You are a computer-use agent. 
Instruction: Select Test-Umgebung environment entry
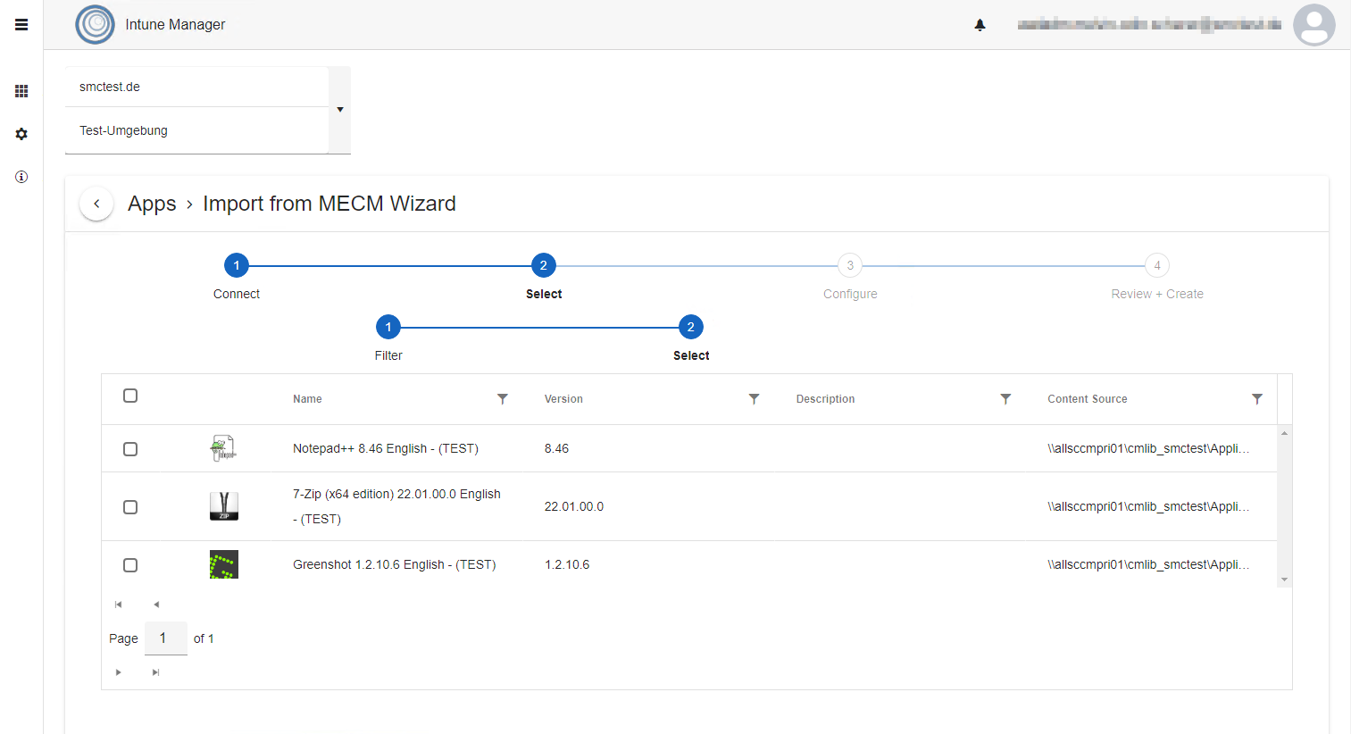click(x=196, y=130)
